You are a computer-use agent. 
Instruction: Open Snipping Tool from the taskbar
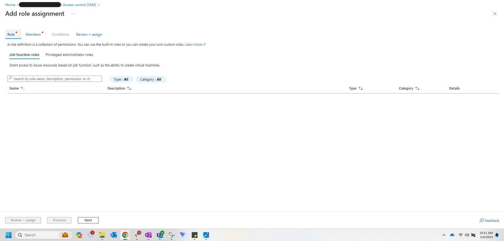pos(172,235)
